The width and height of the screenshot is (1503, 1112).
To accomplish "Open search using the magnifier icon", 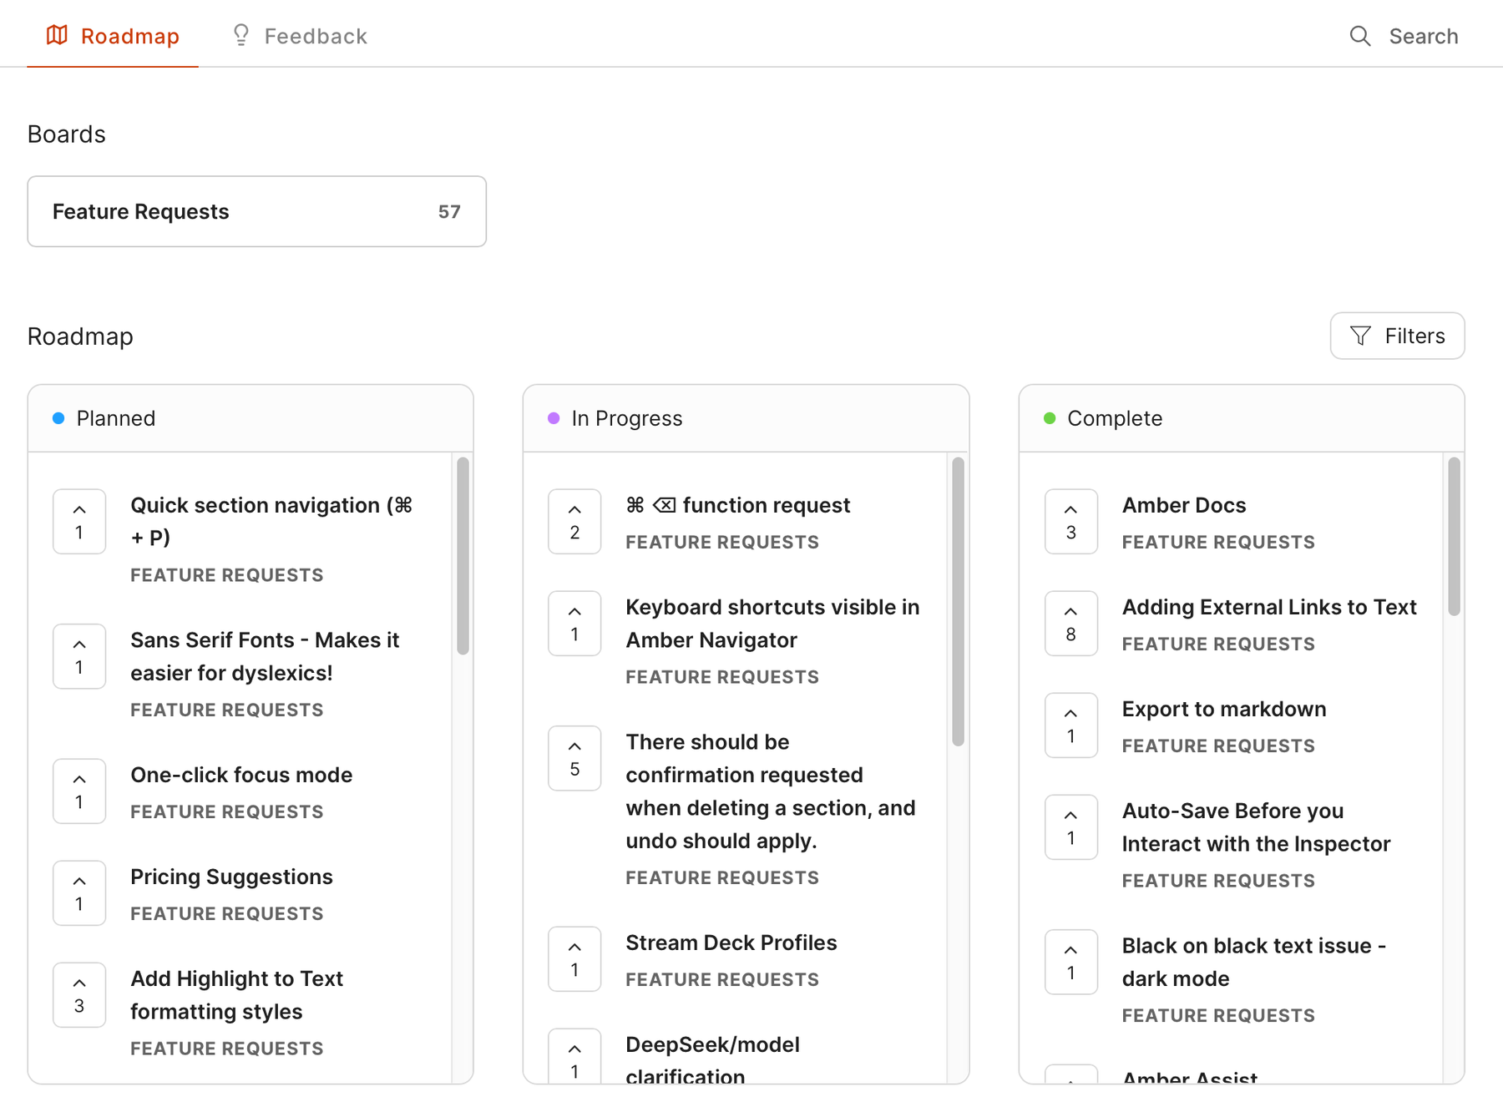I will pyautogui.click(x=1360, y=36).
